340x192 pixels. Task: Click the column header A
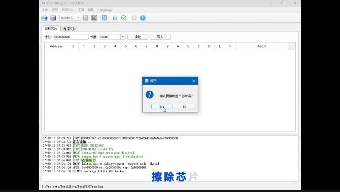[178, 46]
